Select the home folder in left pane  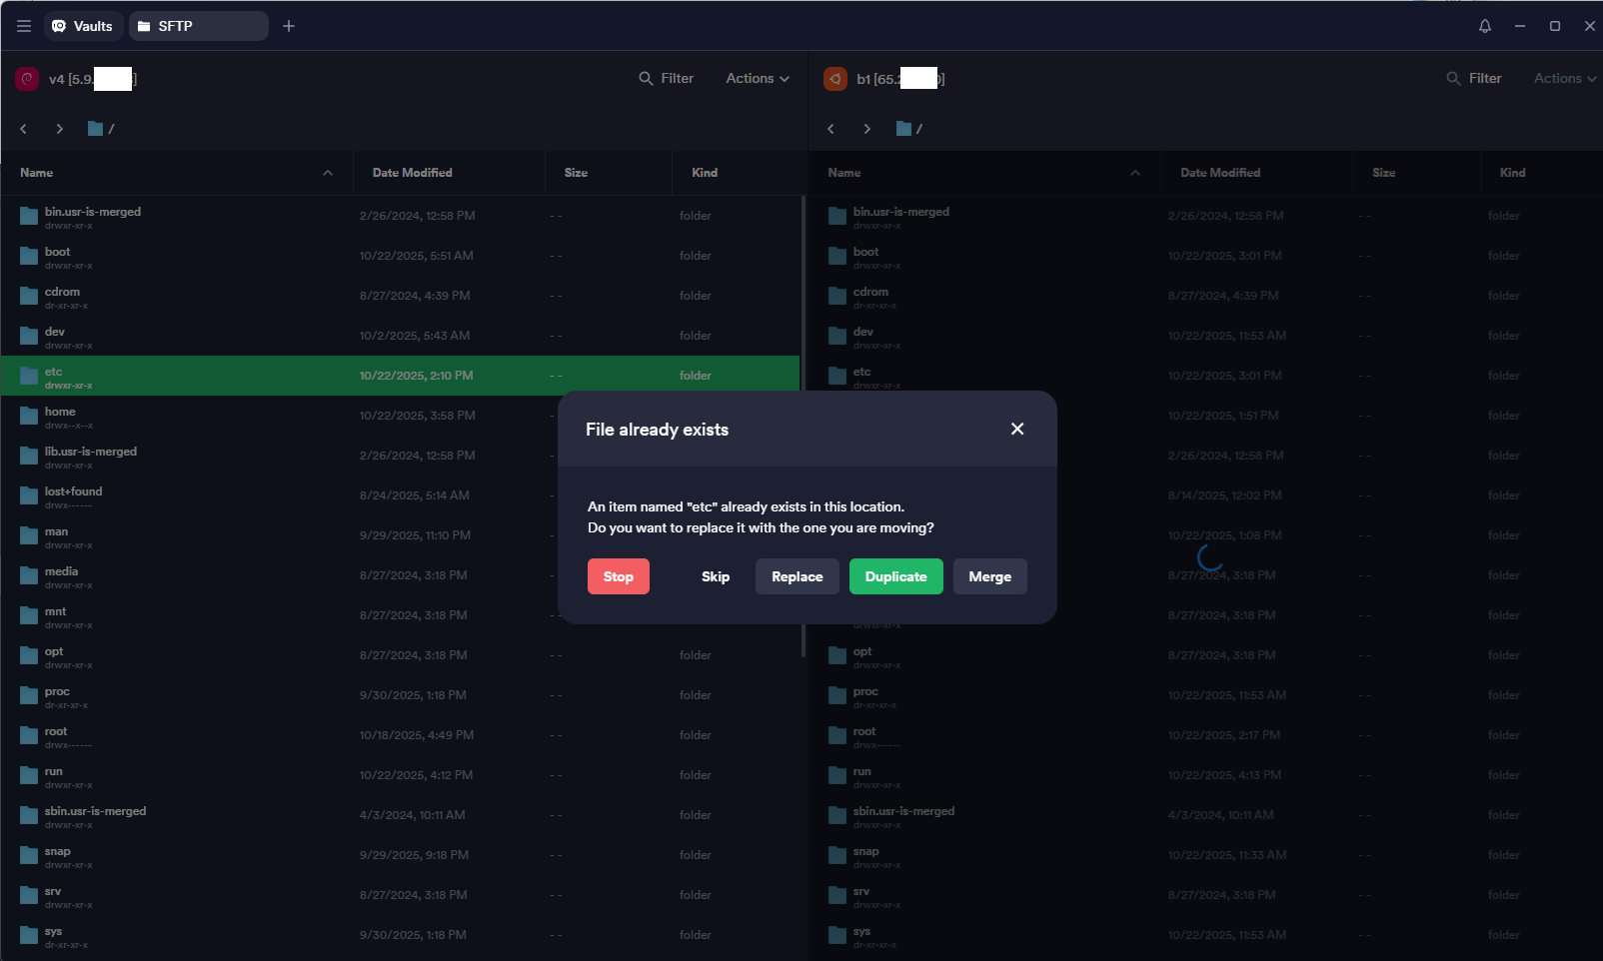pos(60,416)
